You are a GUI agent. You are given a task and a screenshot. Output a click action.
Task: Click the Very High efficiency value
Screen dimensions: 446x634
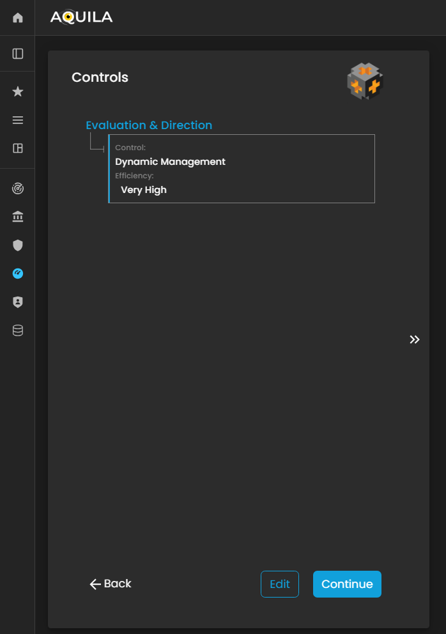point(144,190)
